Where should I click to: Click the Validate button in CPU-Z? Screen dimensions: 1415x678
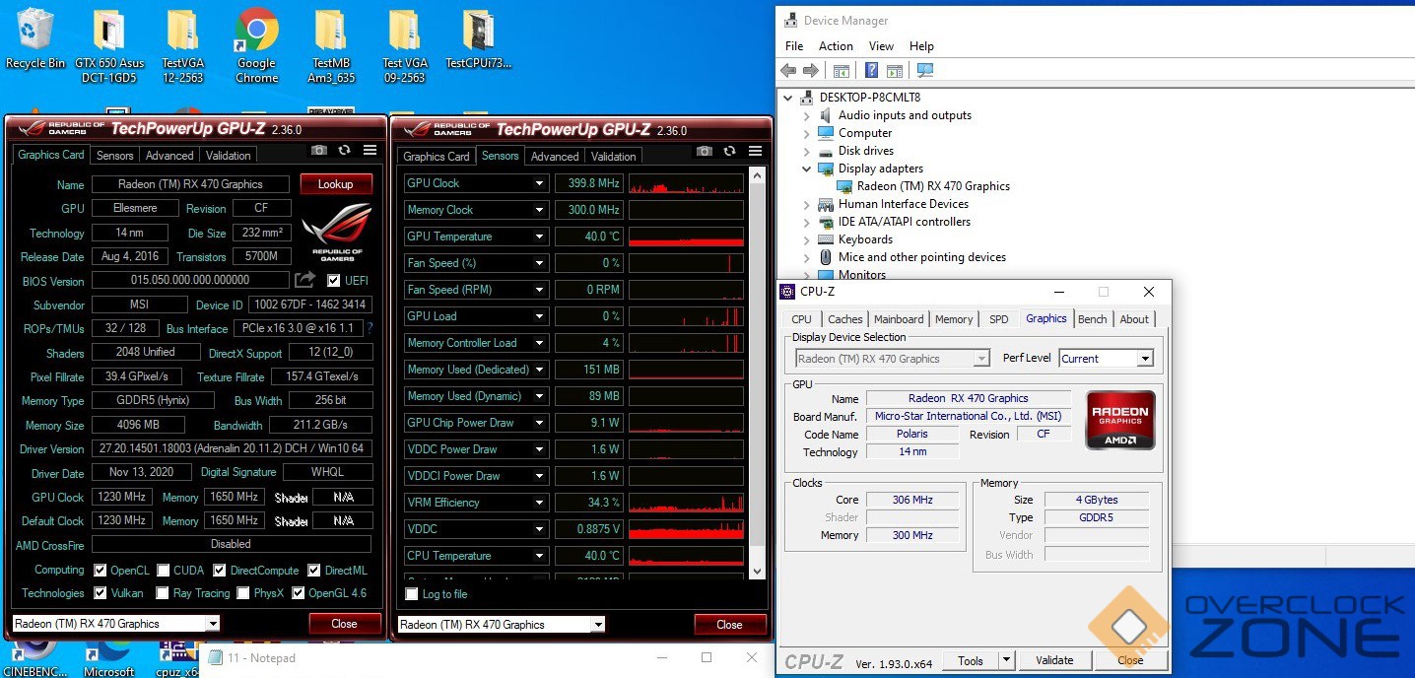coord(1054,660)
